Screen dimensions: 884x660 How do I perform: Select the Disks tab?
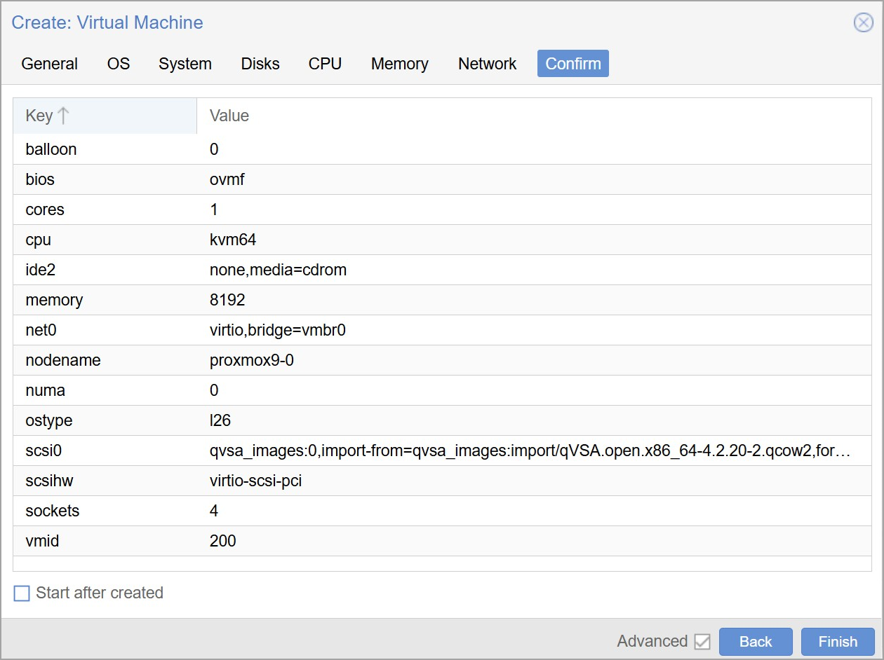tap(260, 64)
